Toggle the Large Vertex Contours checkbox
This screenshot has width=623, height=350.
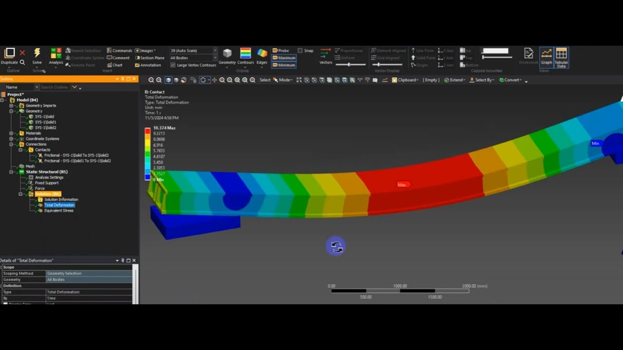click(x=173, y=65)
